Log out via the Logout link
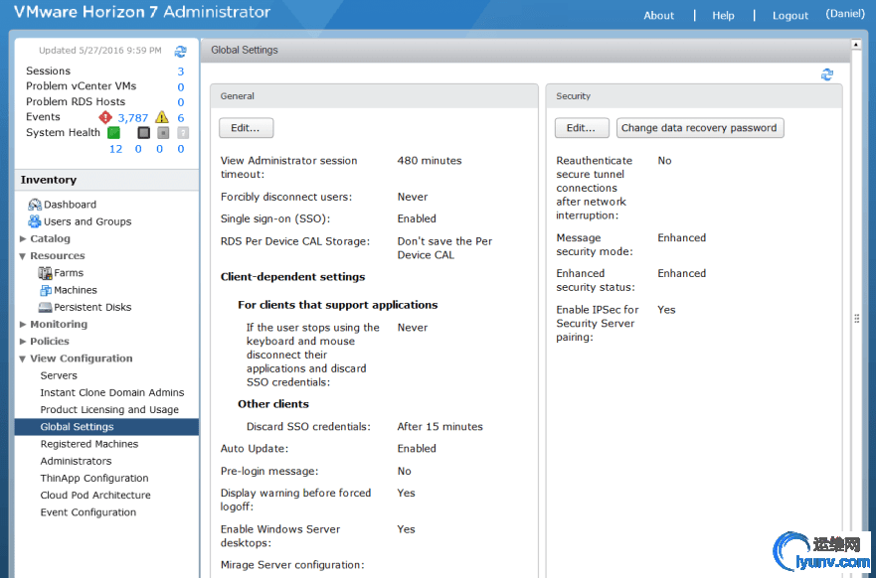 coord(789,16)
